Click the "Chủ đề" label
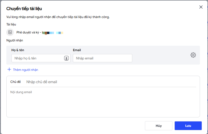This screenshot has width=208, height=134. click(15, 82)
